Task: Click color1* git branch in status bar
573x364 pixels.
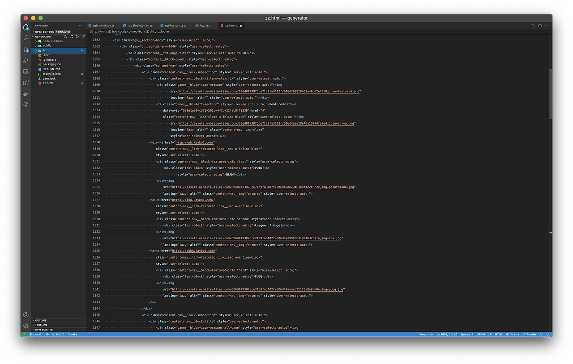Action: point(37,334)
